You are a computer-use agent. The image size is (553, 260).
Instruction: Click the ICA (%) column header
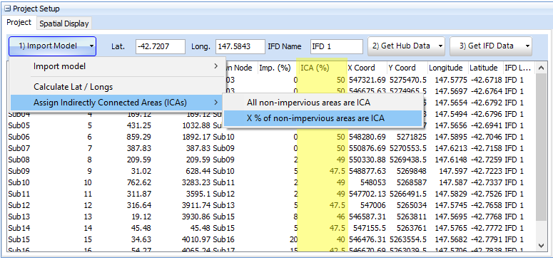(322, 68)
